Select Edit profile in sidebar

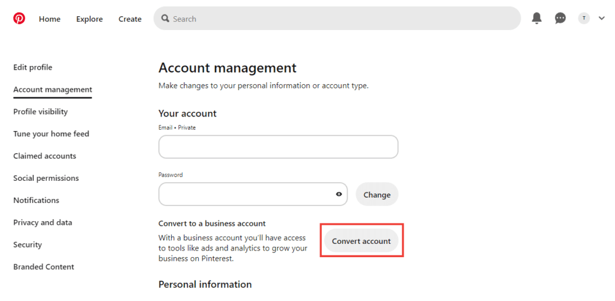pyautogui.click(x=32, y=67)
